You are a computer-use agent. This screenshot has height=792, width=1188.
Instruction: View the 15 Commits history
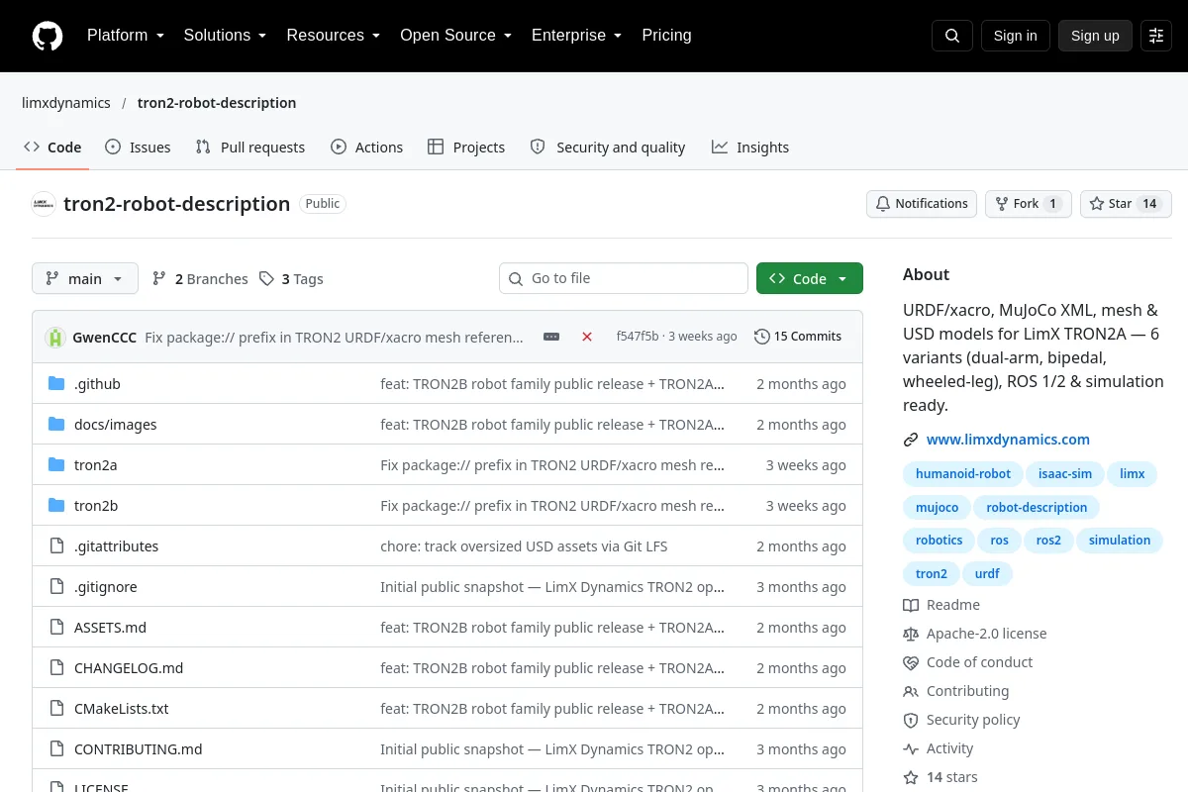pyautogui.click(x=798, y=337)
